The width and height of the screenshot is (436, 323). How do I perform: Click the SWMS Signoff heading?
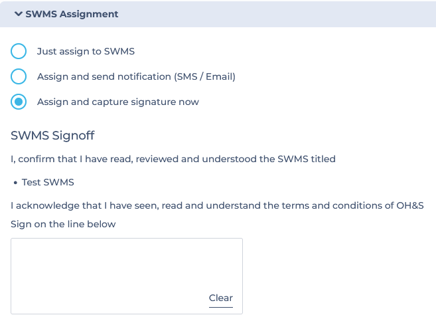[x=52, y=136]
